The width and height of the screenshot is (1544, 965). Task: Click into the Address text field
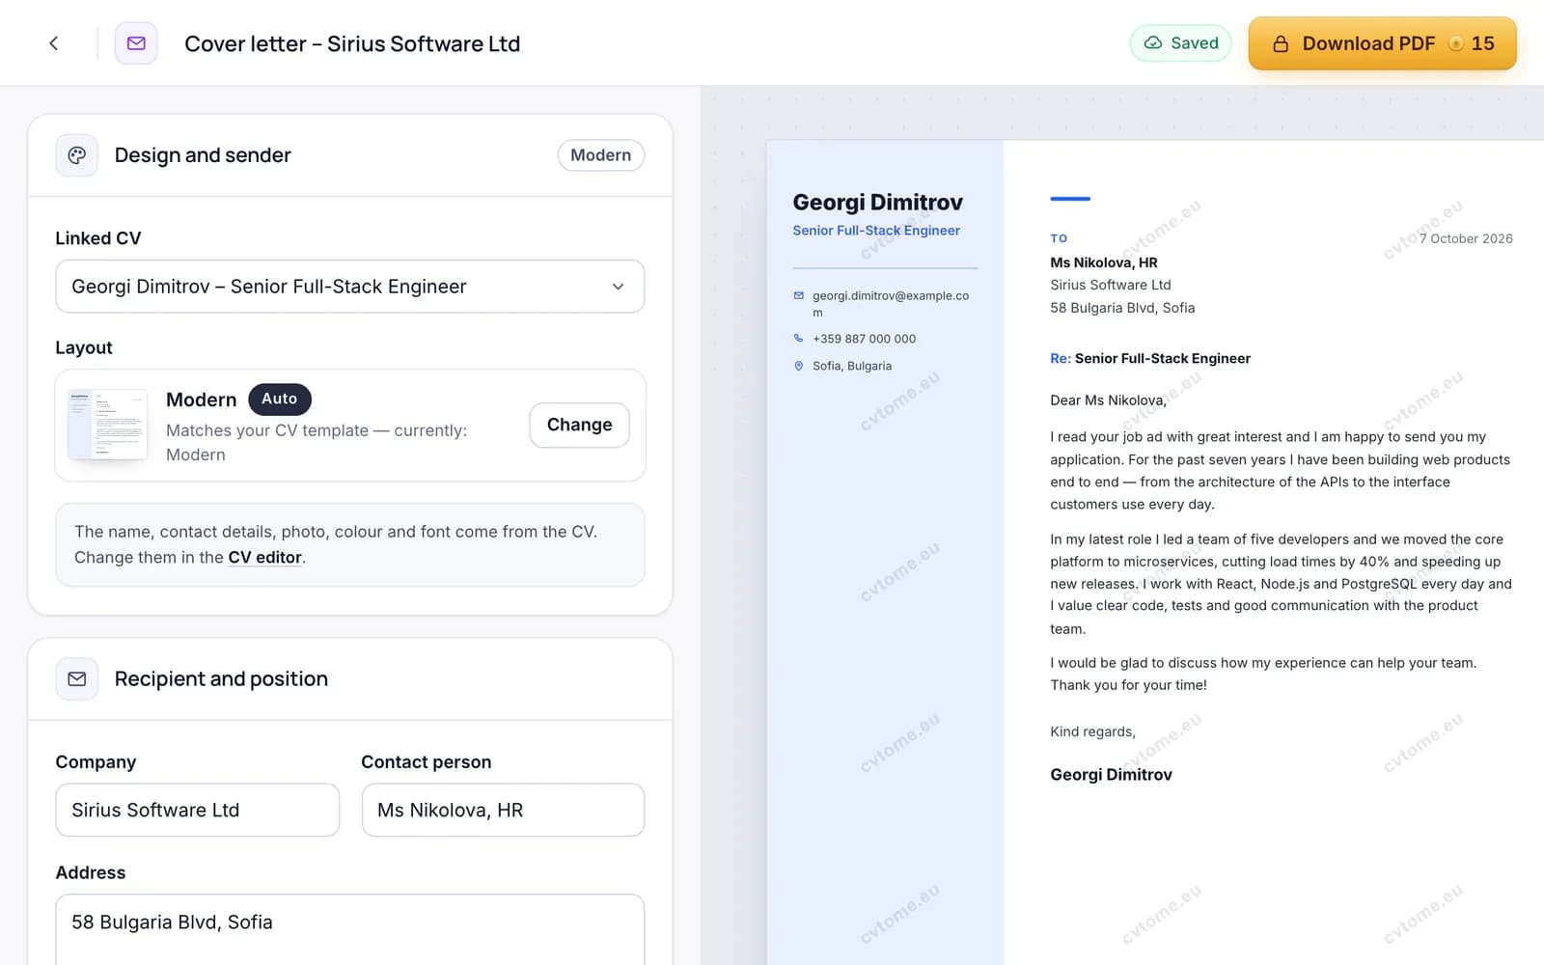click(x=350, y=929)
